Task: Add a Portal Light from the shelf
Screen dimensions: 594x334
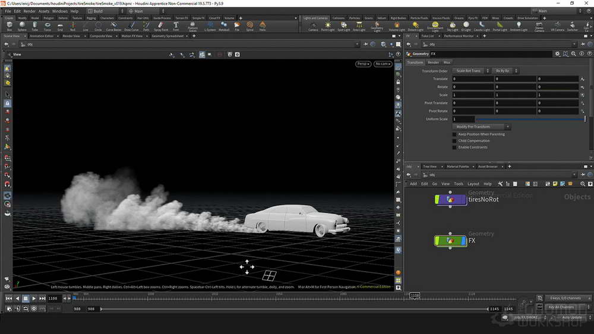Action: [500, 26]
